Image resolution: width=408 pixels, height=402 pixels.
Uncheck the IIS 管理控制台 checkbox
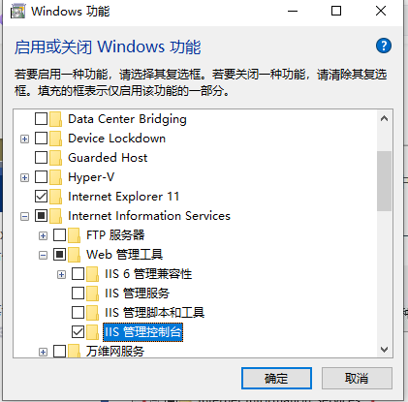pyautogui.click(x=78, y=332)
